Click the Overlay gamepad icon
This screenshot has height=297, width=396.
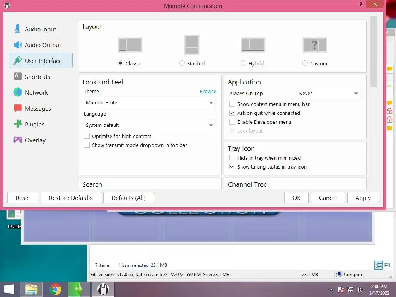pyautogui.click(x=18, y=140)
